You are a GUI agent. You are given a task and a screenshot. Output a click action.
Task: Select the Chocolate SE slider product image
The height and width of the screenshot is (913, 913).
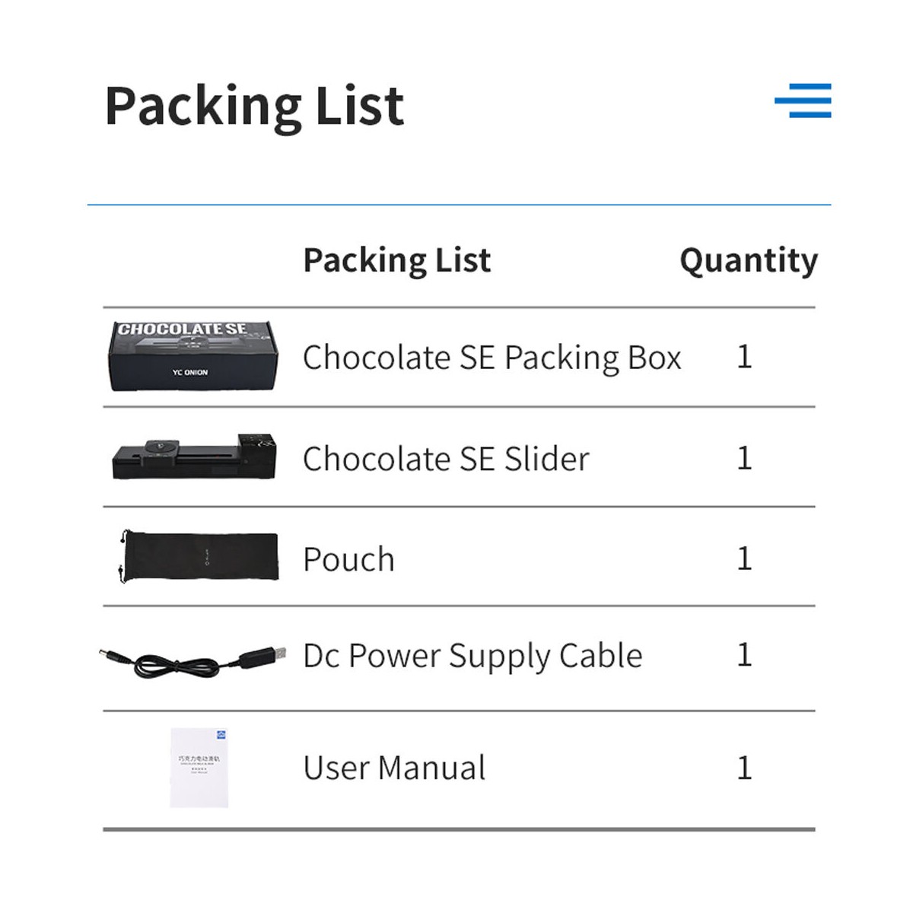point(194,456)
